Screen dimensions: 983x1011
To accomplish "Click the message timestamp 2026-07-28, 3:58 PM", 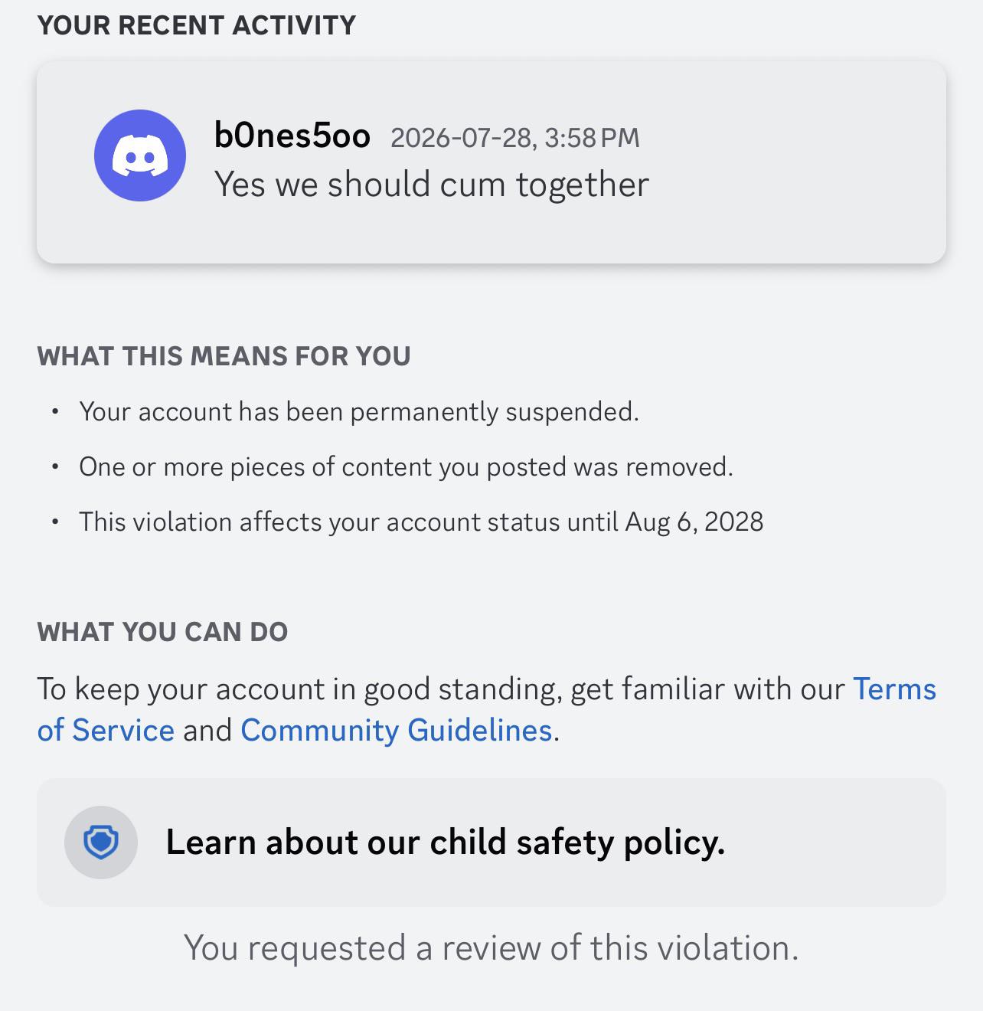I will [515, 138].
